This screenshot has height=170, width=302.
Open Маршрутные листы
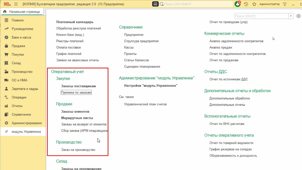77,118
